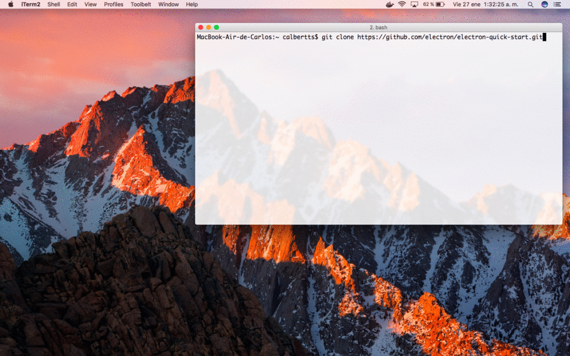Open the Help menu
This screenshot has height=356, width=570.
pyautogui.click(x=192, y=4)
